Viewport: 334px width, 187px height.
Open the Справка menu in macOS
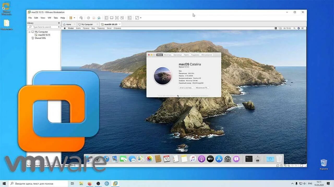[x=117, y=28]
